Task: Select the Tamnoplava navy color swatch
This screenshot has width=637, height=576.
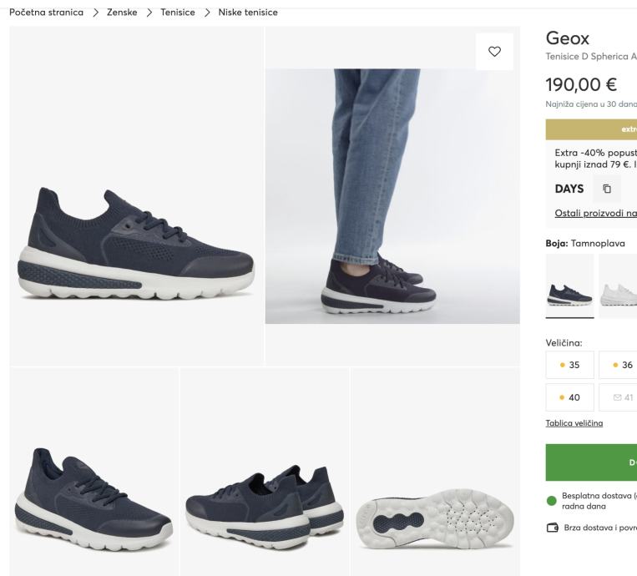Action: point(569,286)
